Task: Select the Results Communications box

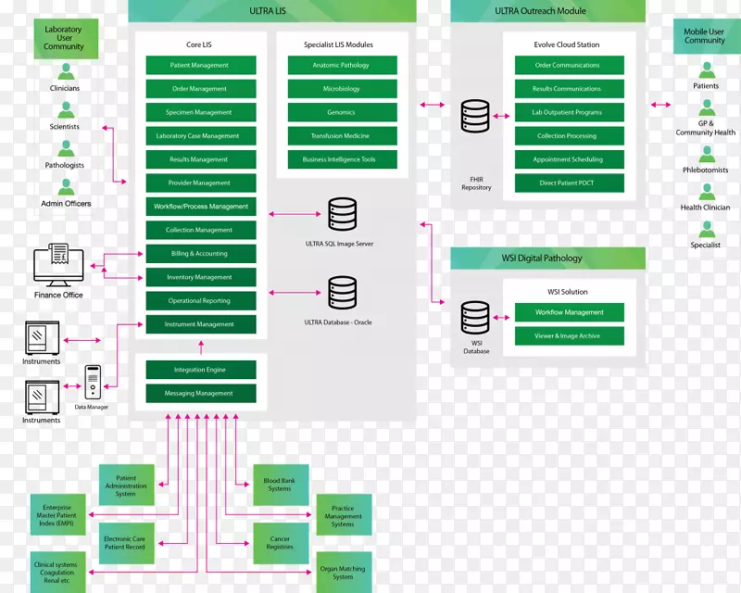Action: [x=570, y=89]
